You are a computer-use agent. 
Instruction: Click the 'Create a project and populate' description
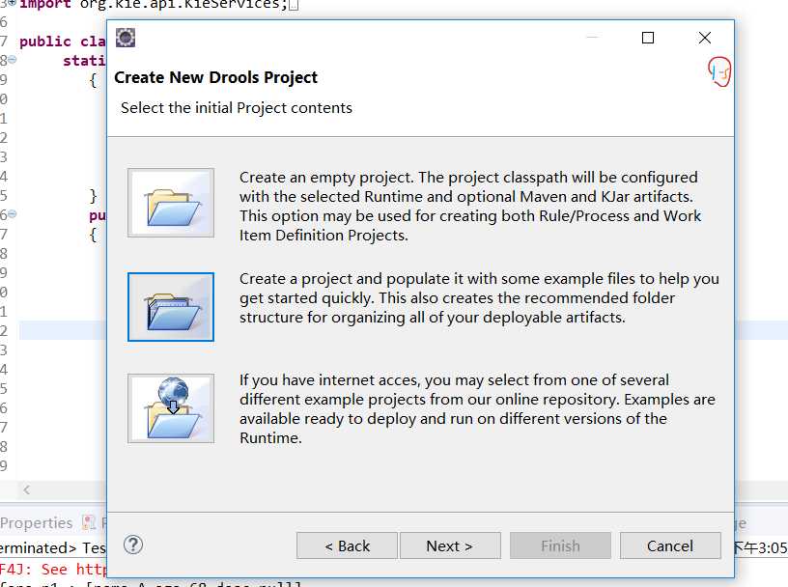479,298
